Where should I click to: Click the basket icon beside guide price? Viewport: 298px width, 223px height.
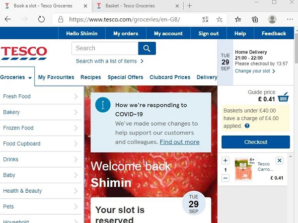click(283, 97)
